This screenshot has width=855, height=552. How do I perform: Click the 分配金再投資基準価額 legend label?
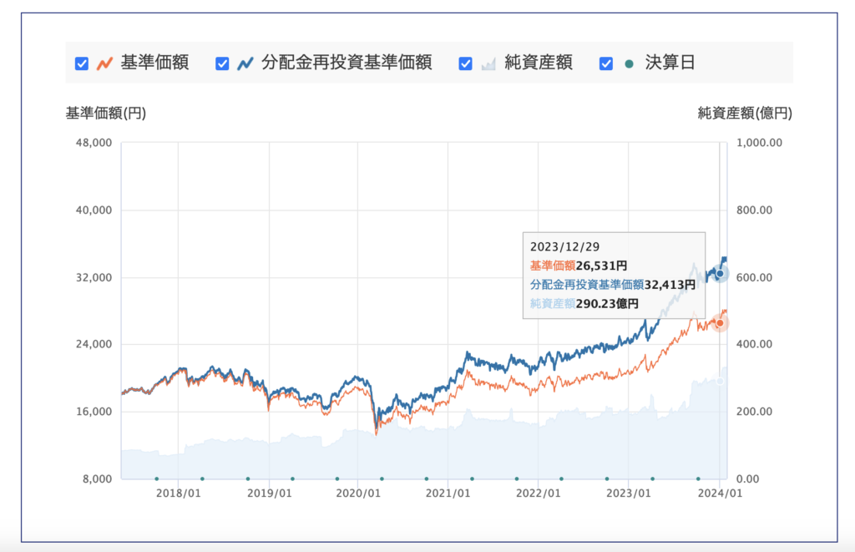(x=346, y=63)
